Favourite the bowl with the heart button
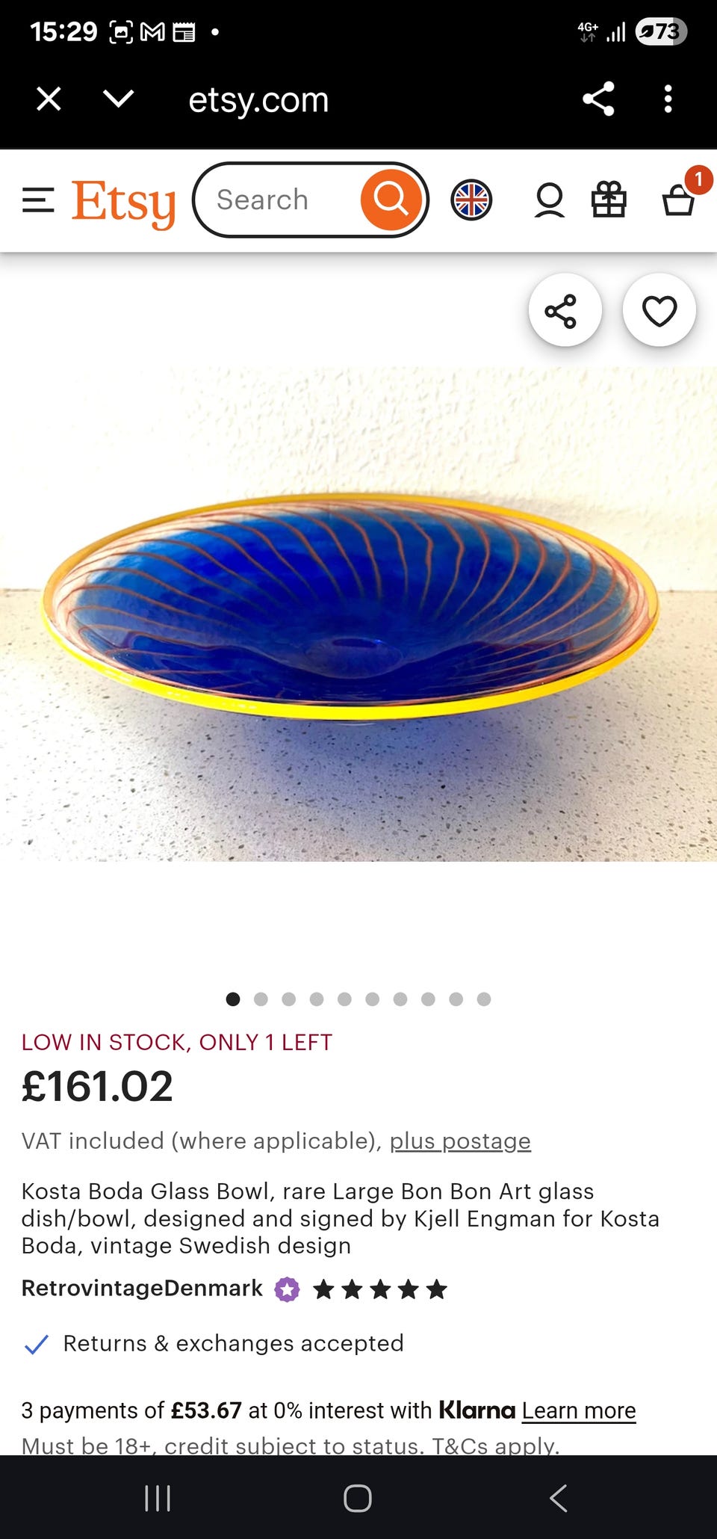Image resolution: width=717 pixels, height=1539 pixels. tap(659, 310)
